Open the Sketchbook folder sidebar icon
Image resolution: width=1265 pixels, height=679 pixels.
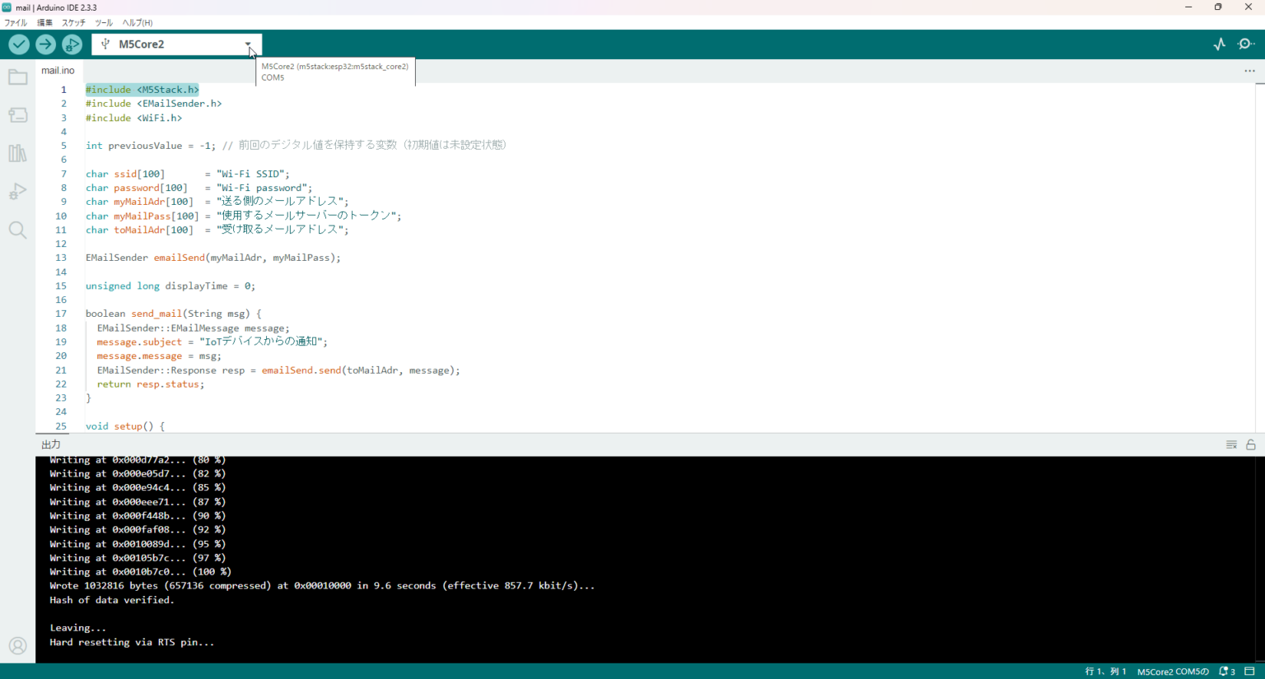click(x=17, y=76)
